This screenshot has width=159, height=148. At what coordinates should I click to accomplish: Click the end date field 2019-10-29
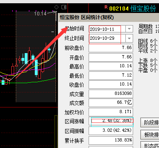[107, 38]
